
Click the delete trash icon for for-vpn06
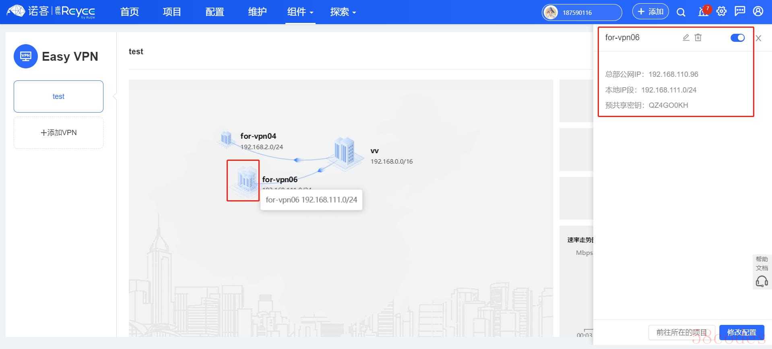tap(698, 37)
